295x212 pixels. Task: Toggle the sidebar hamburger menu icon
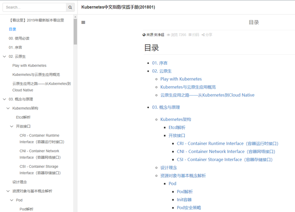click(83, 23)
